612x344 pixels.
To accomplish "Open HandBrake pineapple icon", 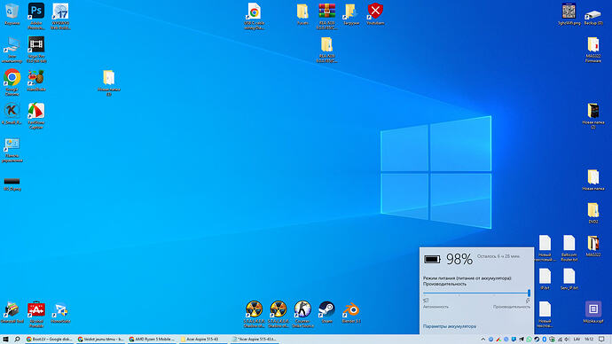I will (35, 81).
